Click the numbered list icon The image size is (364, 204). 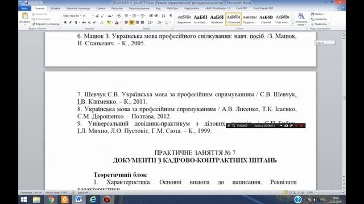[x=134, y=16]
